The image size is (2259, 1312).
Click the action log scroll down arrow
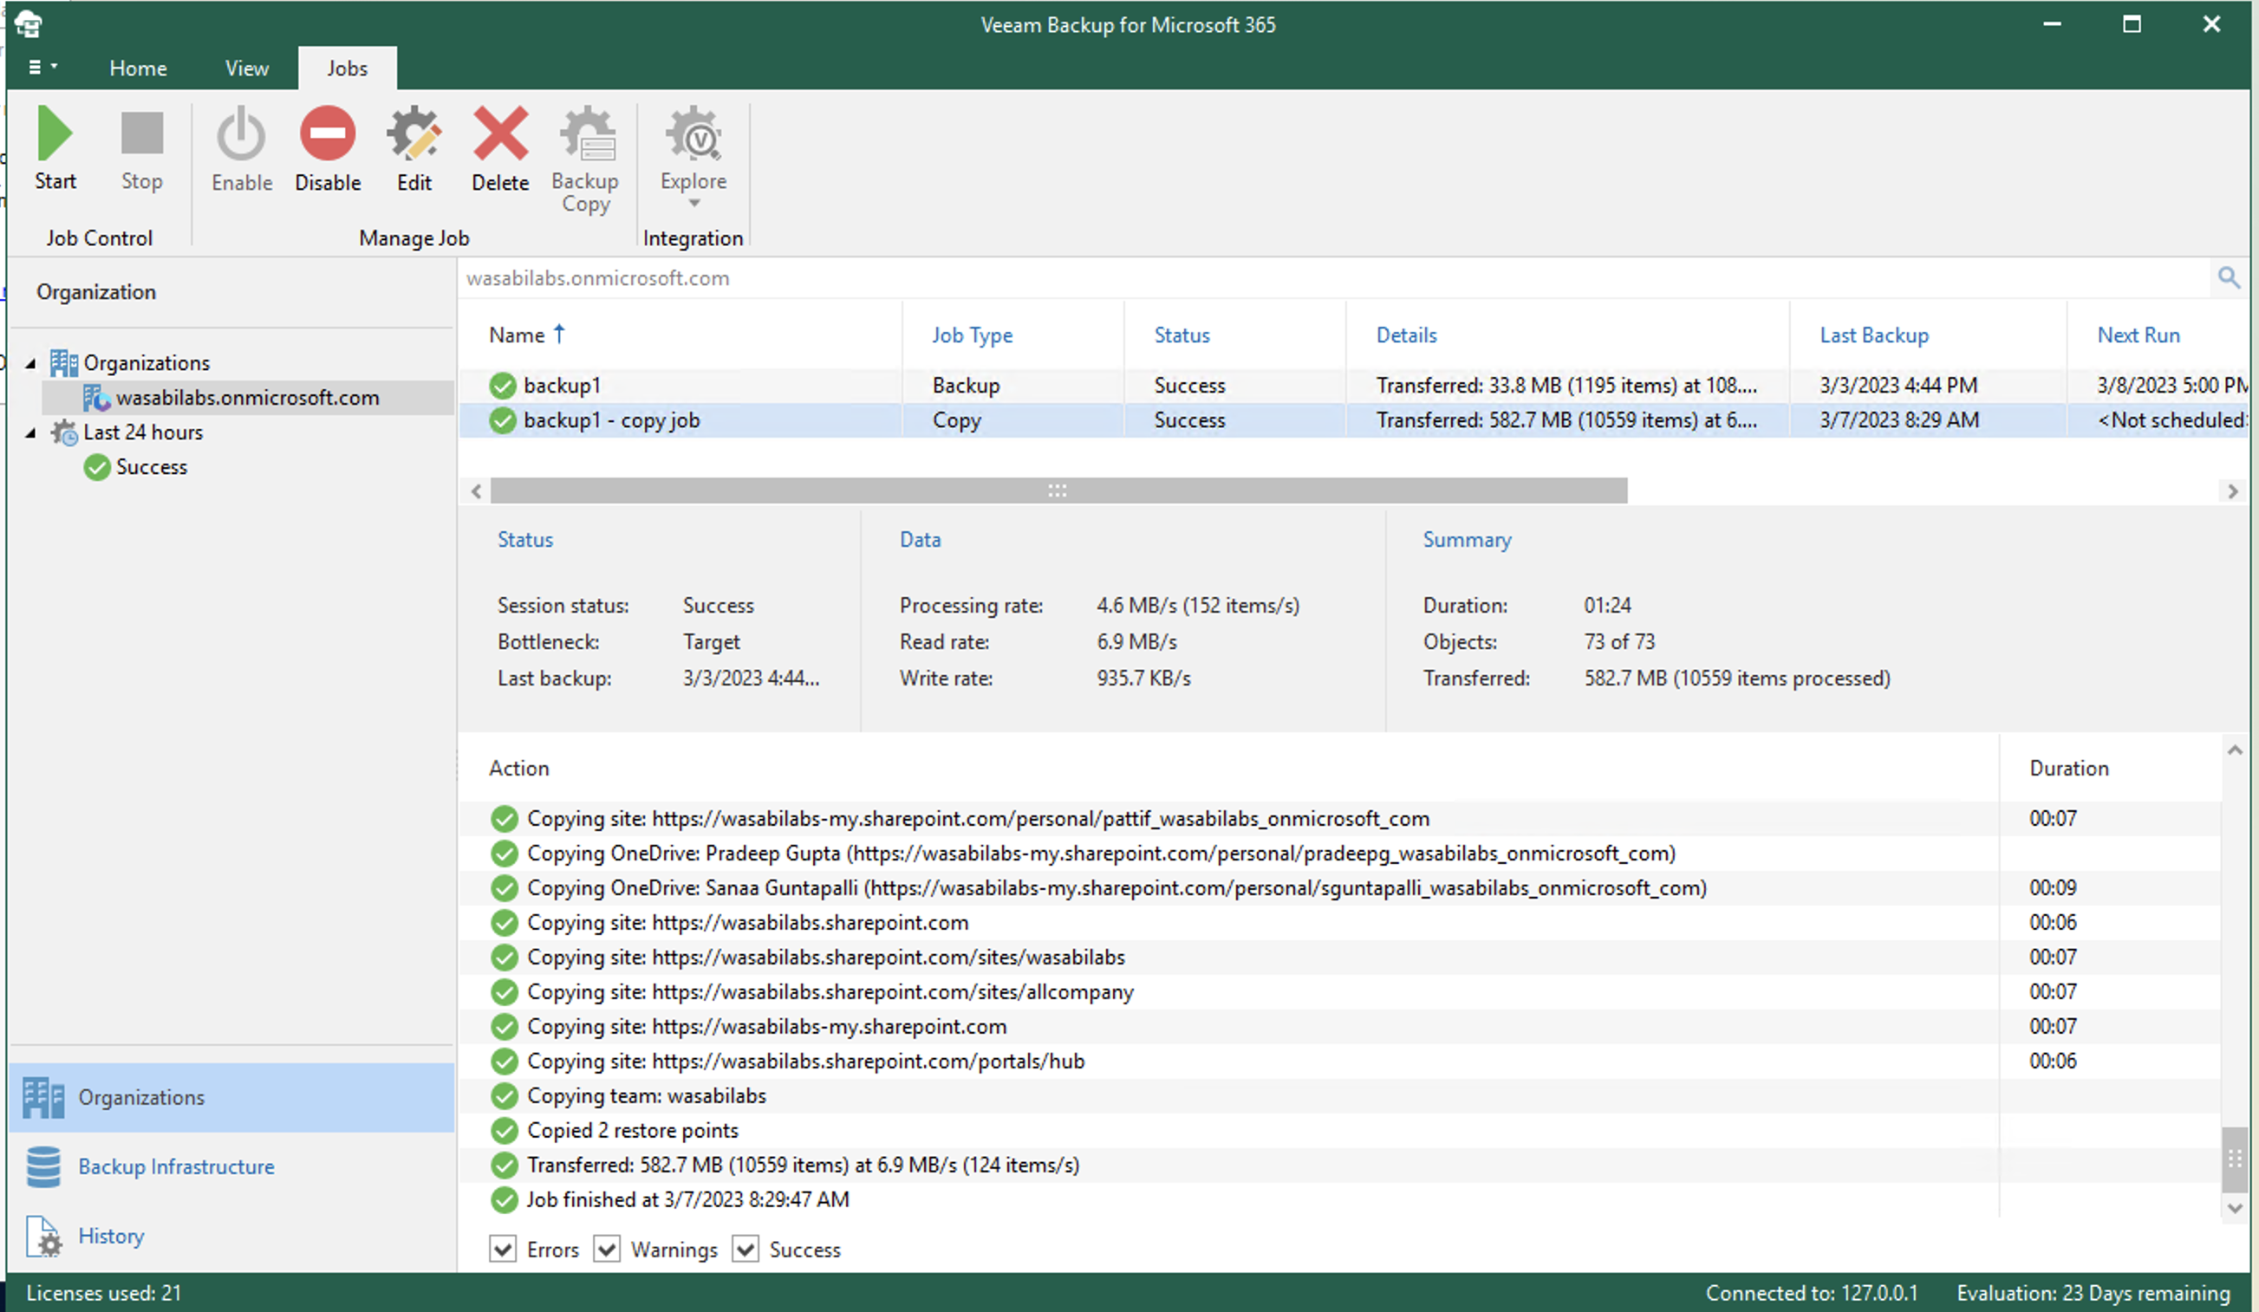pyautogui.click(x=2235, y=1208)
